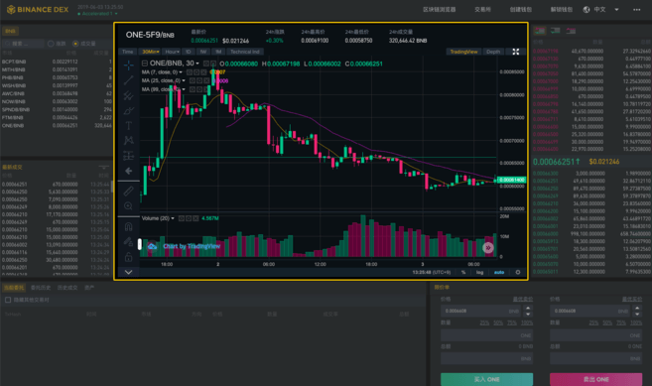Expand the MA (99, close, 0) dropdown
The height and width of the screenshot is (386, 652).
184,89
